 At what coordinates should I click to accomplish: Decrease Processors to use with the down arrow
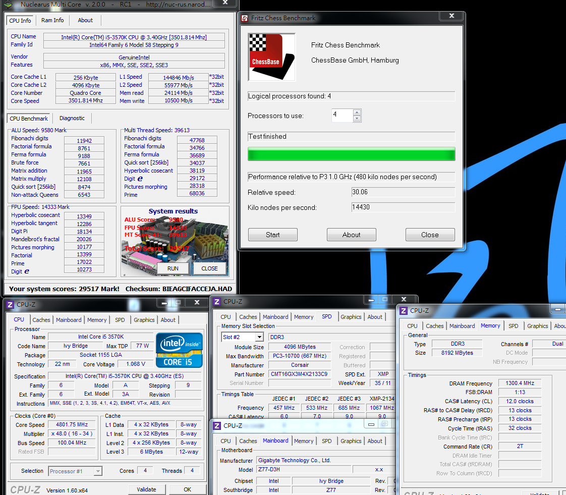(357, 119)
